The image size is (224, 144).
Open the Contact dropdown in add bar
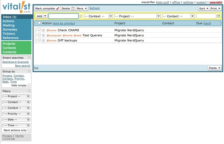178,16
